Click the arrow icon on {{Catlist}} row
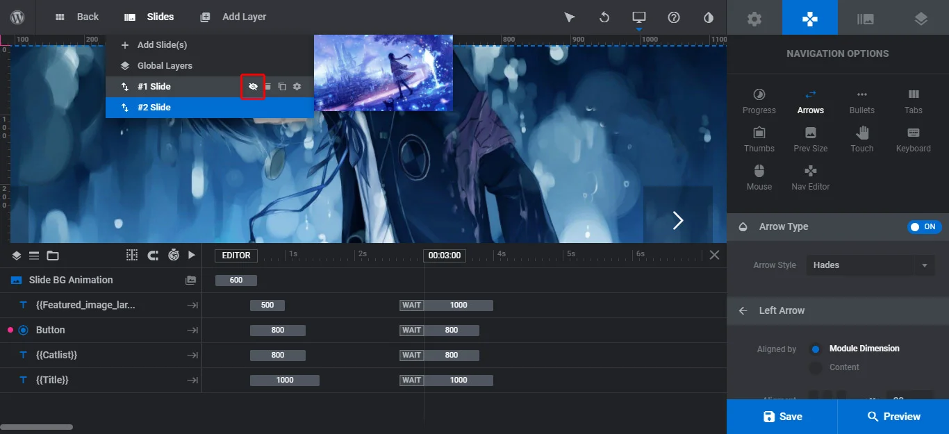Viewport: 949px width, 434px height. point(192,356)
